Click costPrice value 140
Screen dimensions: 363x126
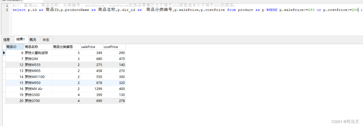pyautogui.click(x=114, y=65)
